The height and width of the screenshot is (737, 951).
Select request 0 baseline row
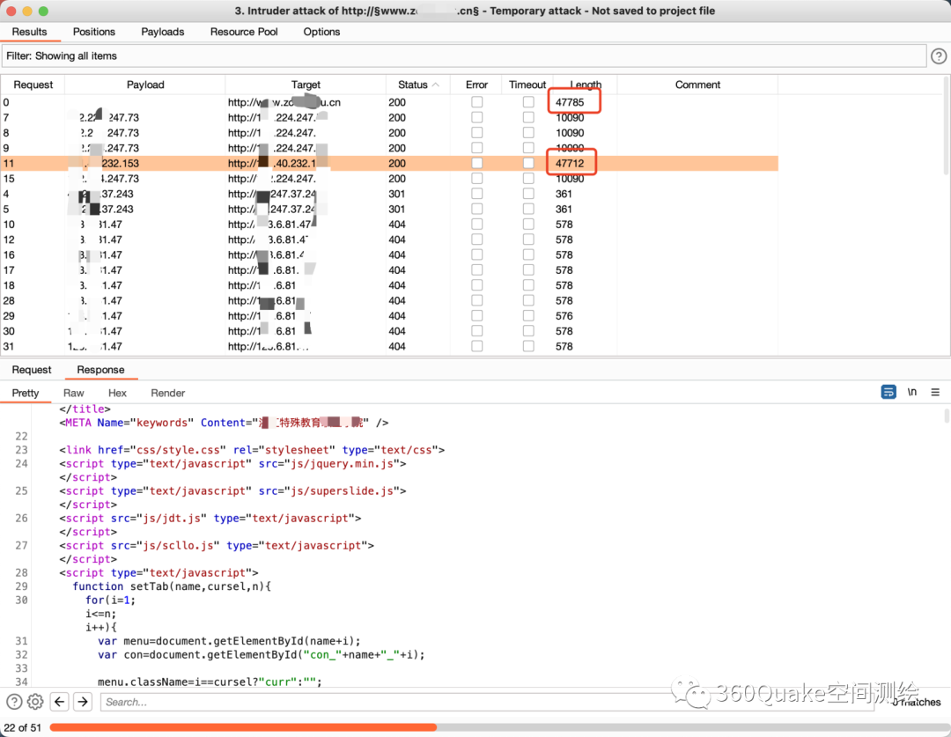[x=389, y=102]
